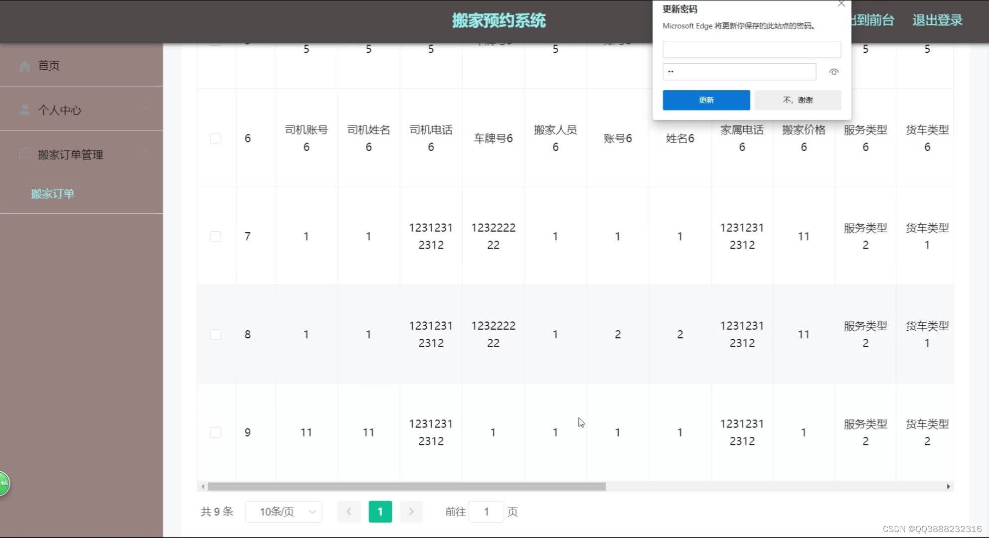Click 家属电话 6 cell
The width and height of the screenshot is (989, 538).
click(x=742, y=138)
